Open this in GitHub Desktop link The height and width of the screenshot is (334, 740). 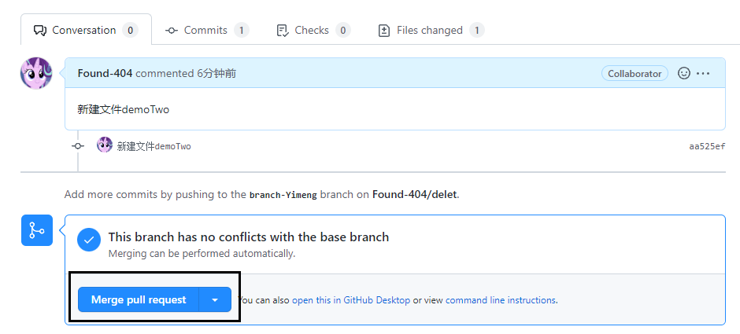click(351, 300)
